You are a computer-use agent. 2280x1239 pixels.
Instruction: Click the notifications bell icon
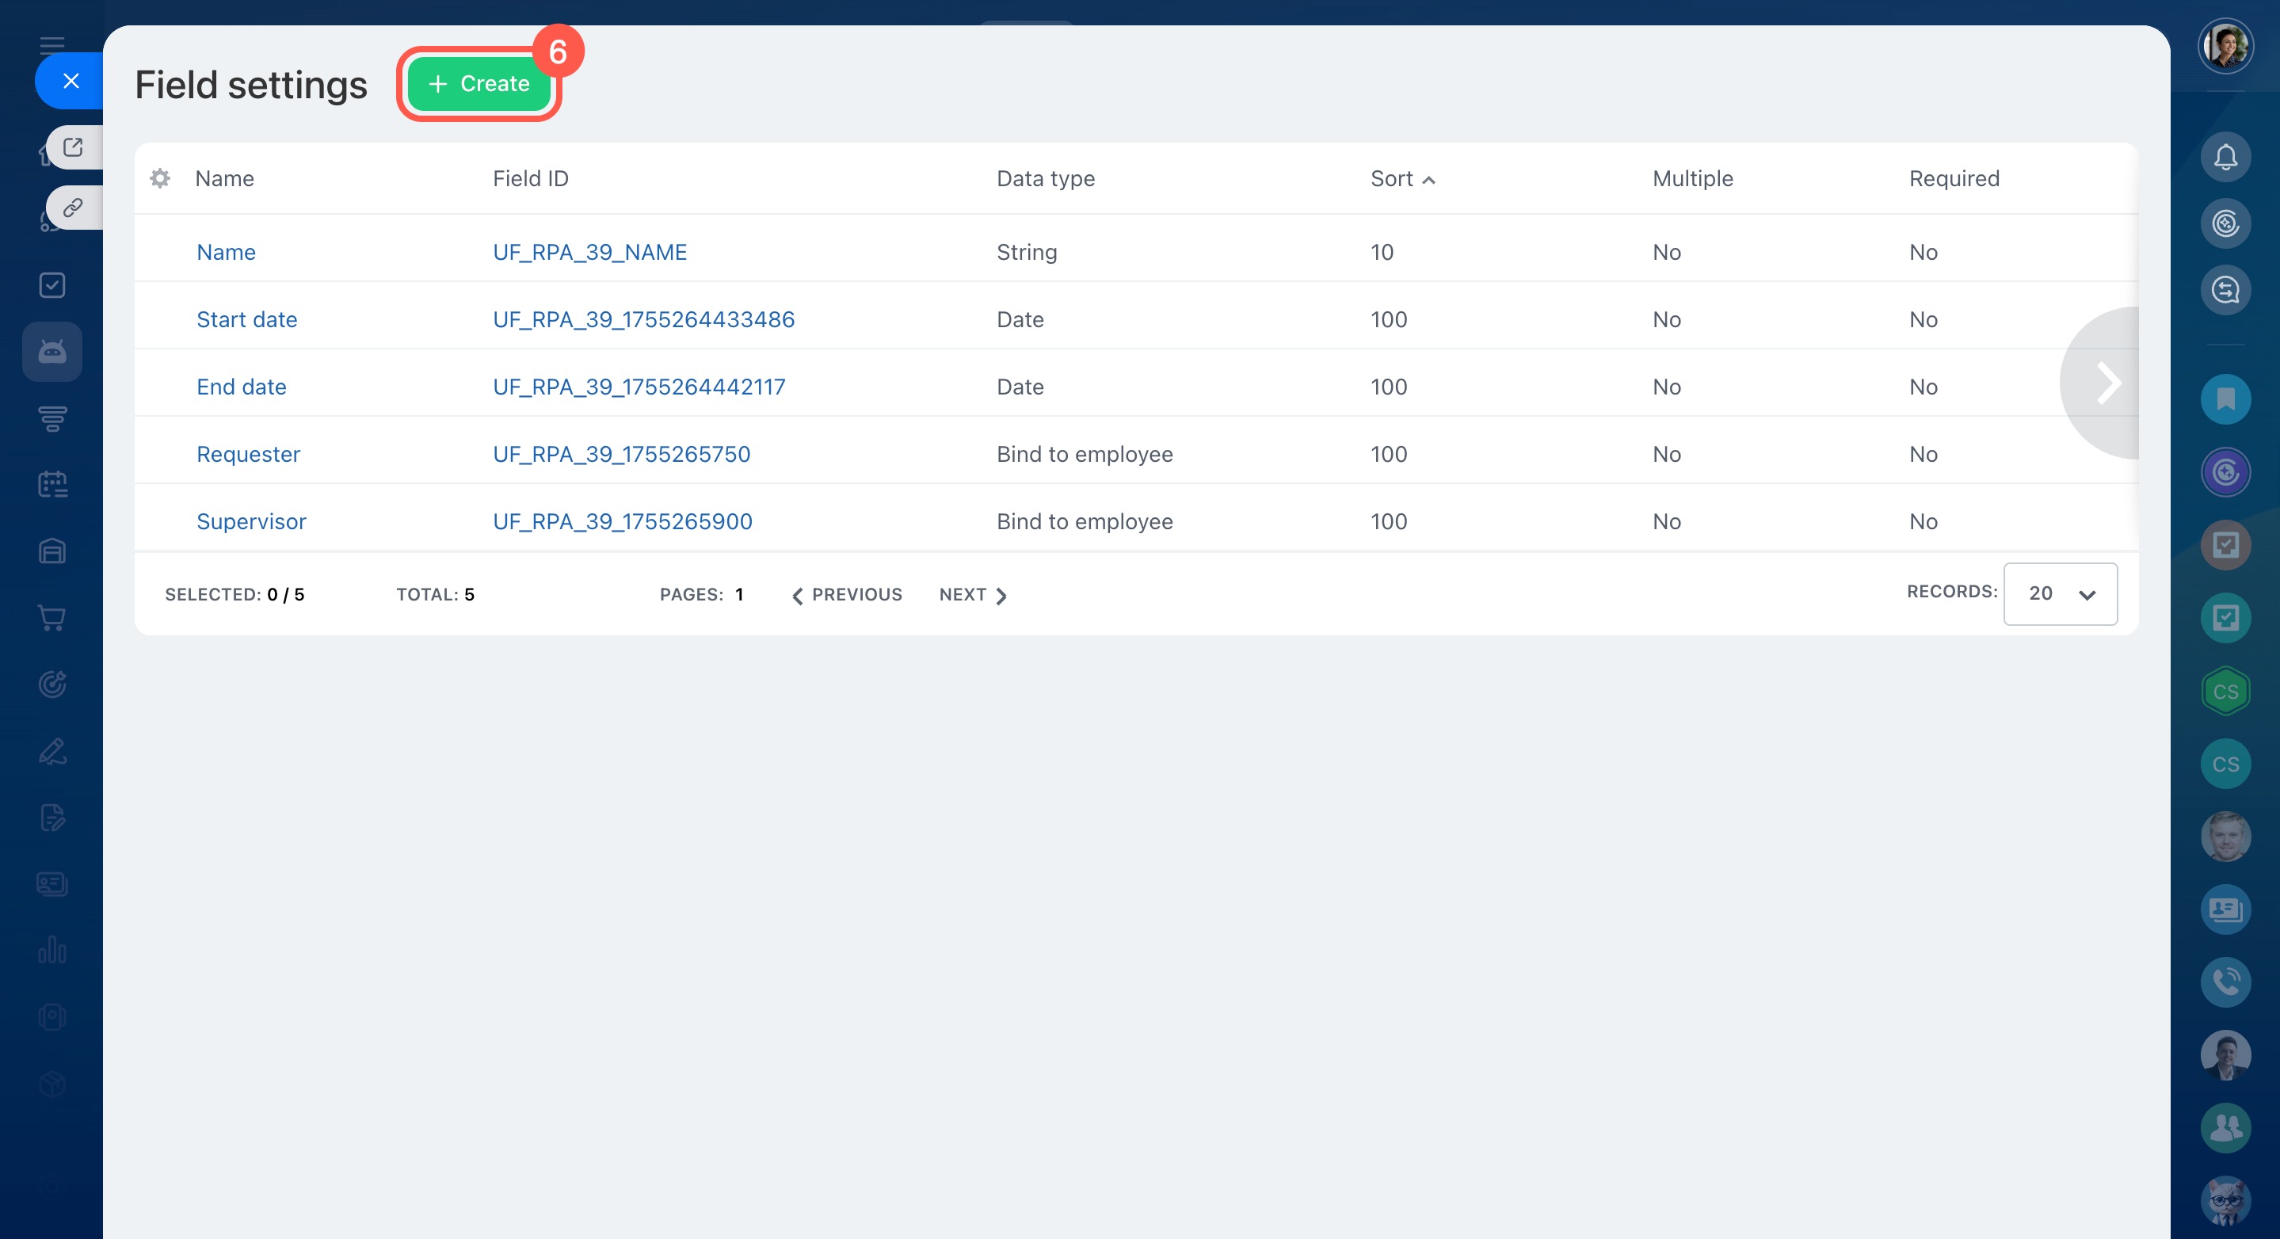tap(2225, 158)
